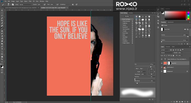Screen dimensions: 191x103
Task: Hide the Color Fill 1 layer
Action: pyautogui.click(x=162, y=63)
